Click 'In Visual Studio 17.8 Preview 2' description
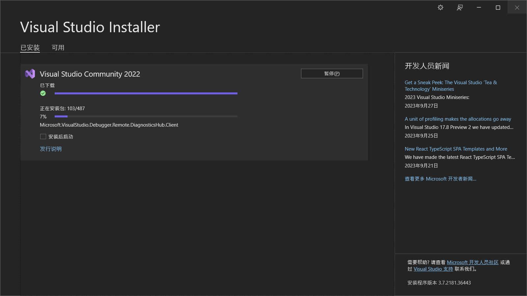 tap(459, 127)
